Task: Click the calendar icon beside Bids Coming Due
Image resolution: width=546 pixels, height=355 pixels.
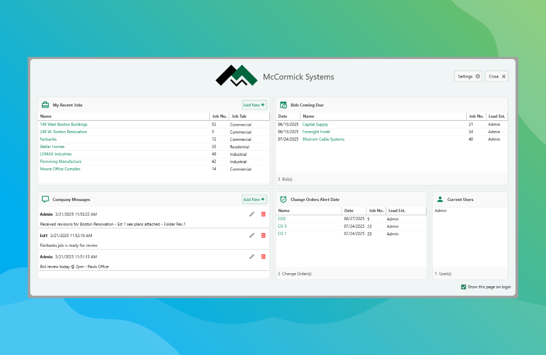Action: tap(283, 105)
